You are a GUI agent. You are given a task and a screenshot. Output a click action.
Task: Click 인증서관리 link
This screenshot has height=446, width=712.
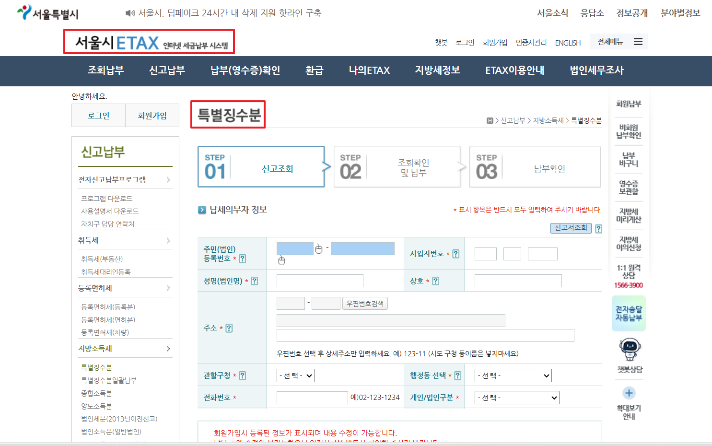point(531,43)
